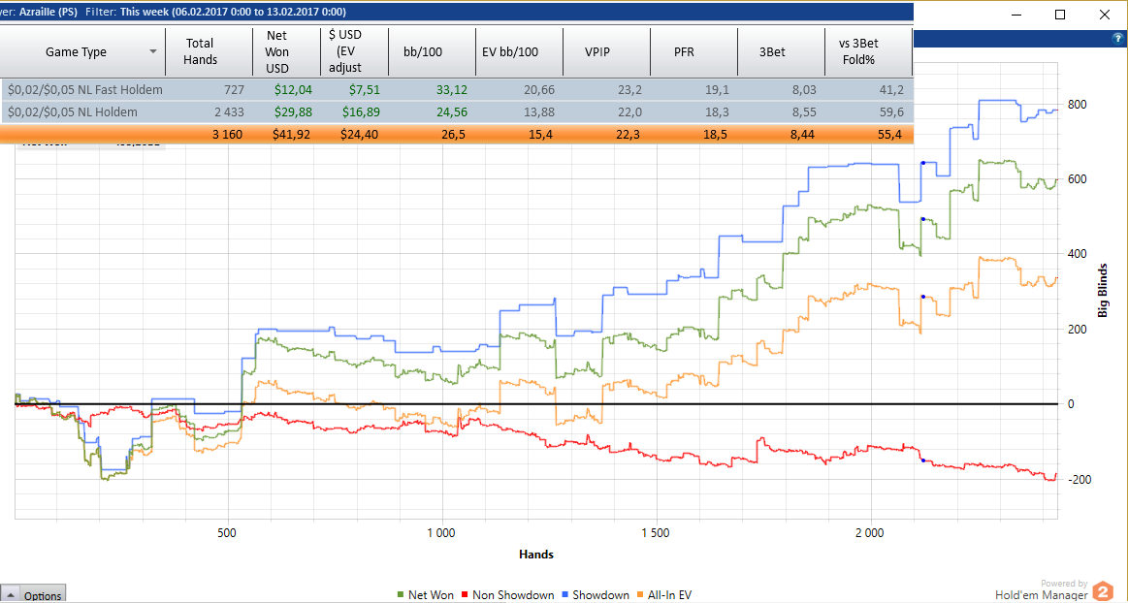Screen dimensions: 1128x603
Task: Select the $0,02/$0,05 NL Holdem row
Action: click(x=457, y=112)
